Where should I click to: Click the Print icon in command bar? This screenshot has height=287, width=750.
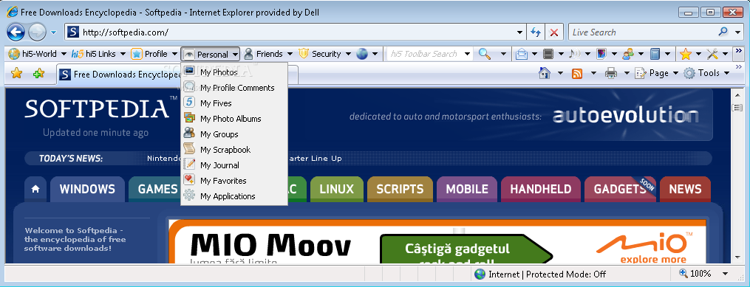(x=611, y=74)
